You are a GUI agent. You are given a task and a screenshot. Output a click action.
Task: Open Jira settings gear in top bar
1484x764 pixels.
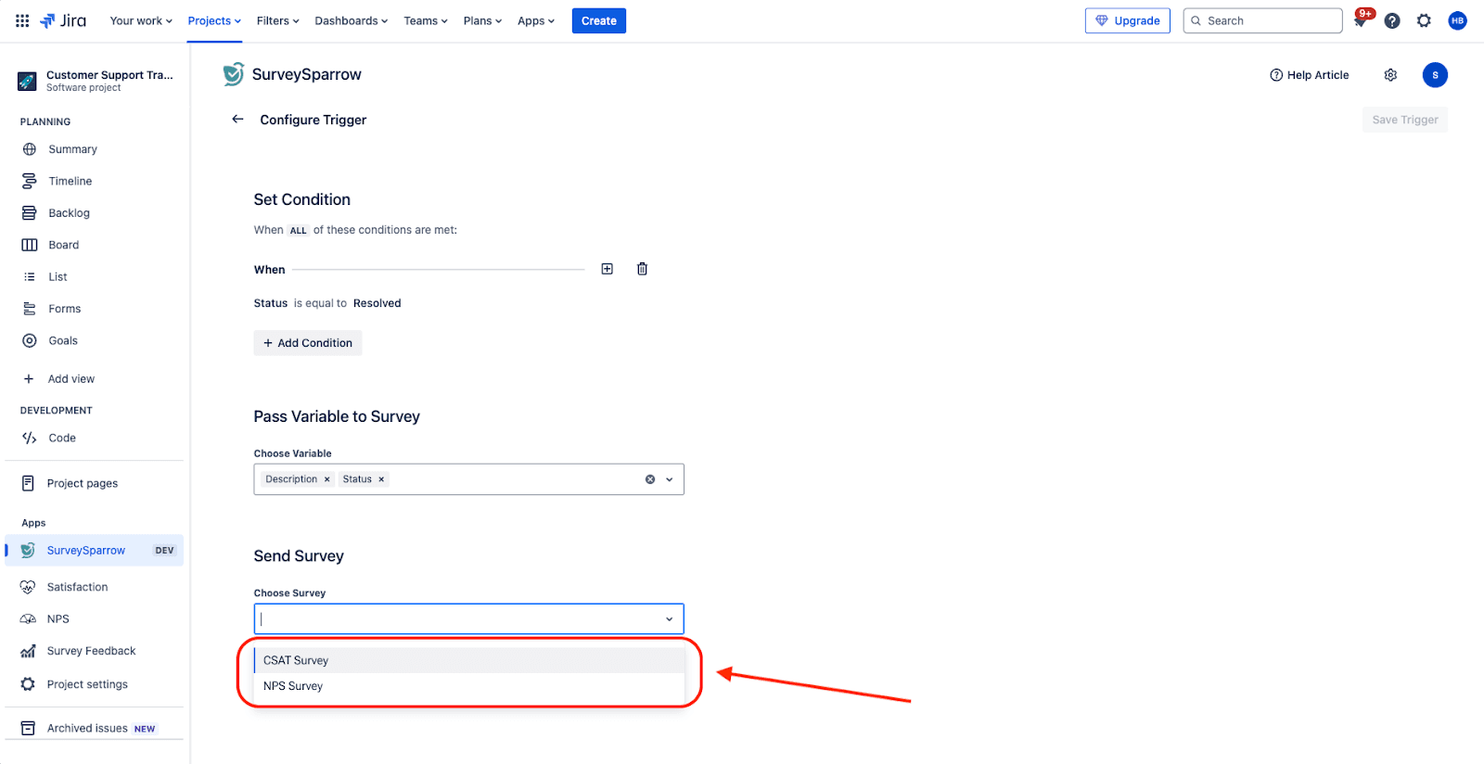click(1424, 20)
